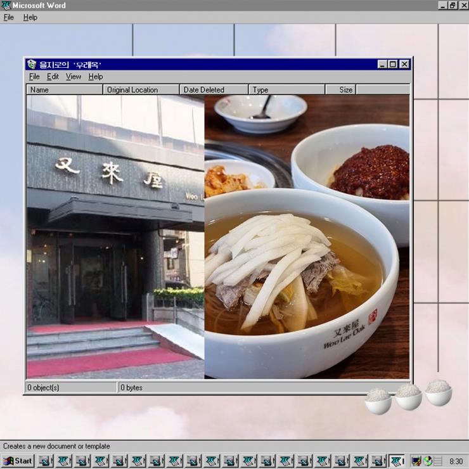Open the Start menu
Screen dimensions: 469x469
tap(18, 461)
